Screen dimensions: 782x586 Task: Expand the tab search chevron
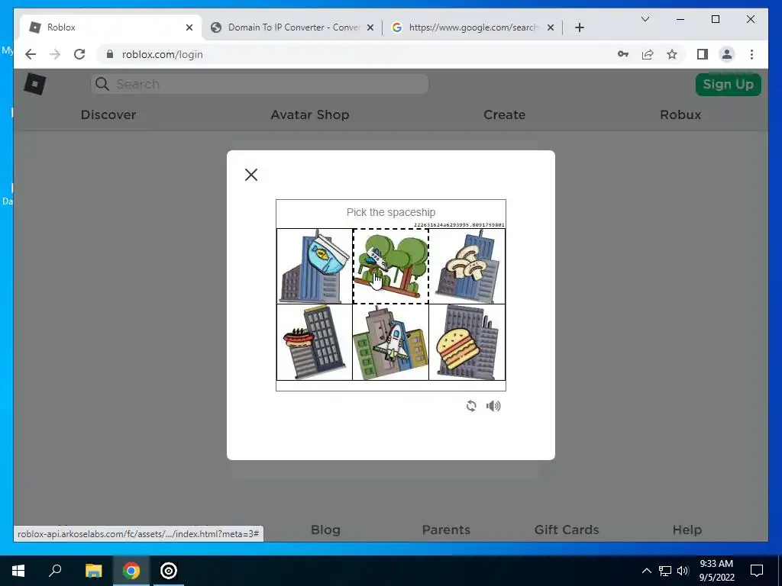645,19
